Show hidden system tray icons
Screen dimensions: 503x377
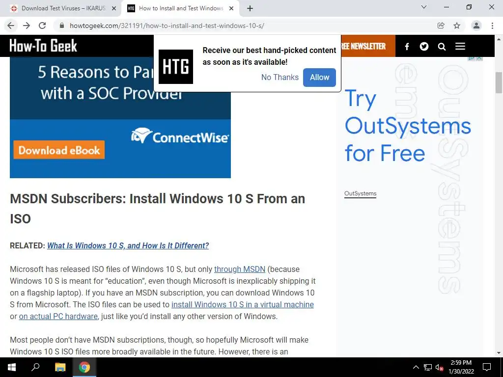(416, 367)
